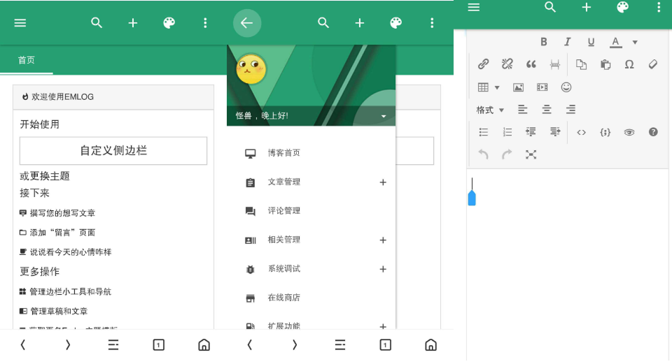Decrease indent in the editor toolbar
Viewport: 672px width, 364px height.
pyautogui.click(x=531, y=132)
